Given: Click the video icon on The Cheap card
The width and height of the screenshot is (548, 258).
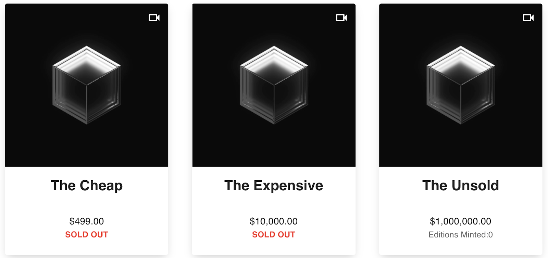Looking at the screenshot, I should [154, 18].
